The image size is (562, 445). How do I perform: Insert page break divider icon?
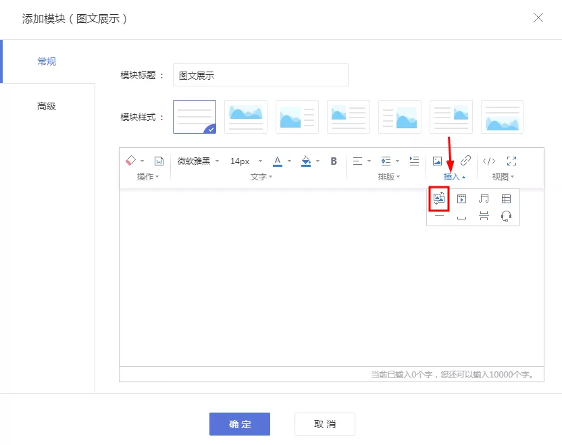[484, 215]
